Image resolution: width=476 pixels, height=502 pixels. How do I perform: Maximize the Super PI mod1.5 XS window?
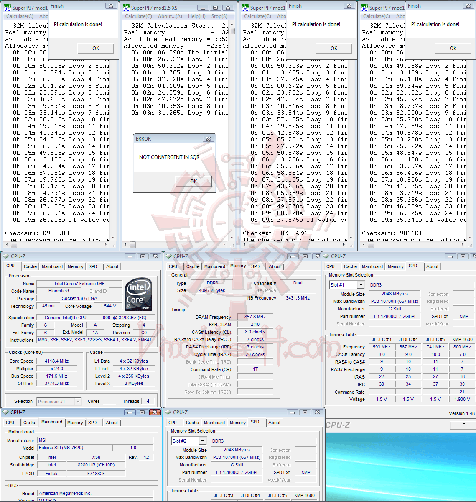coord(215,8)
